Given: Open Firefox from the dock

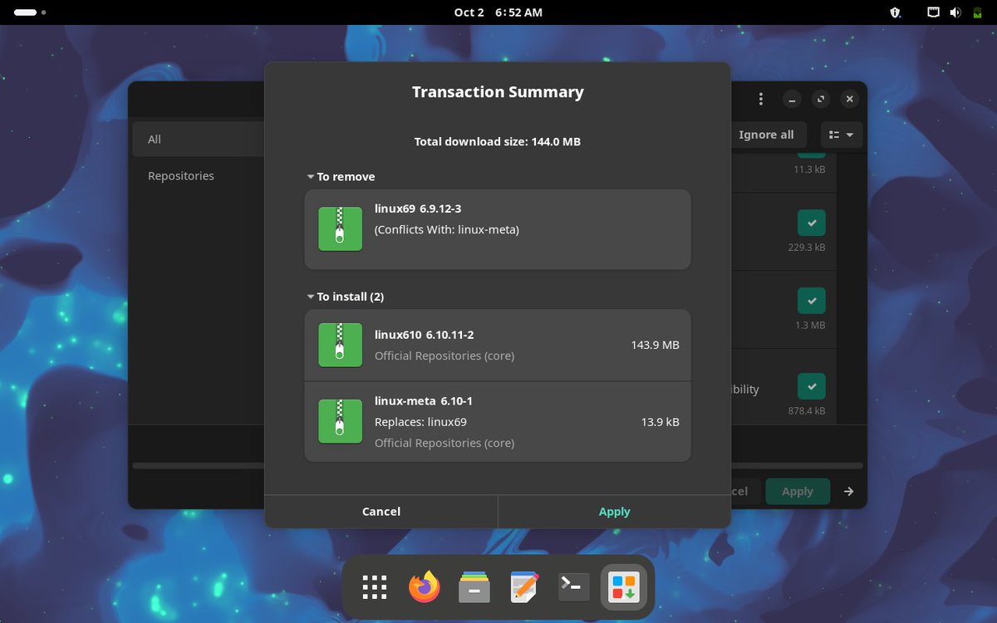Looking at the screenshot, I should pyautogui.click(x=424, y=587).
